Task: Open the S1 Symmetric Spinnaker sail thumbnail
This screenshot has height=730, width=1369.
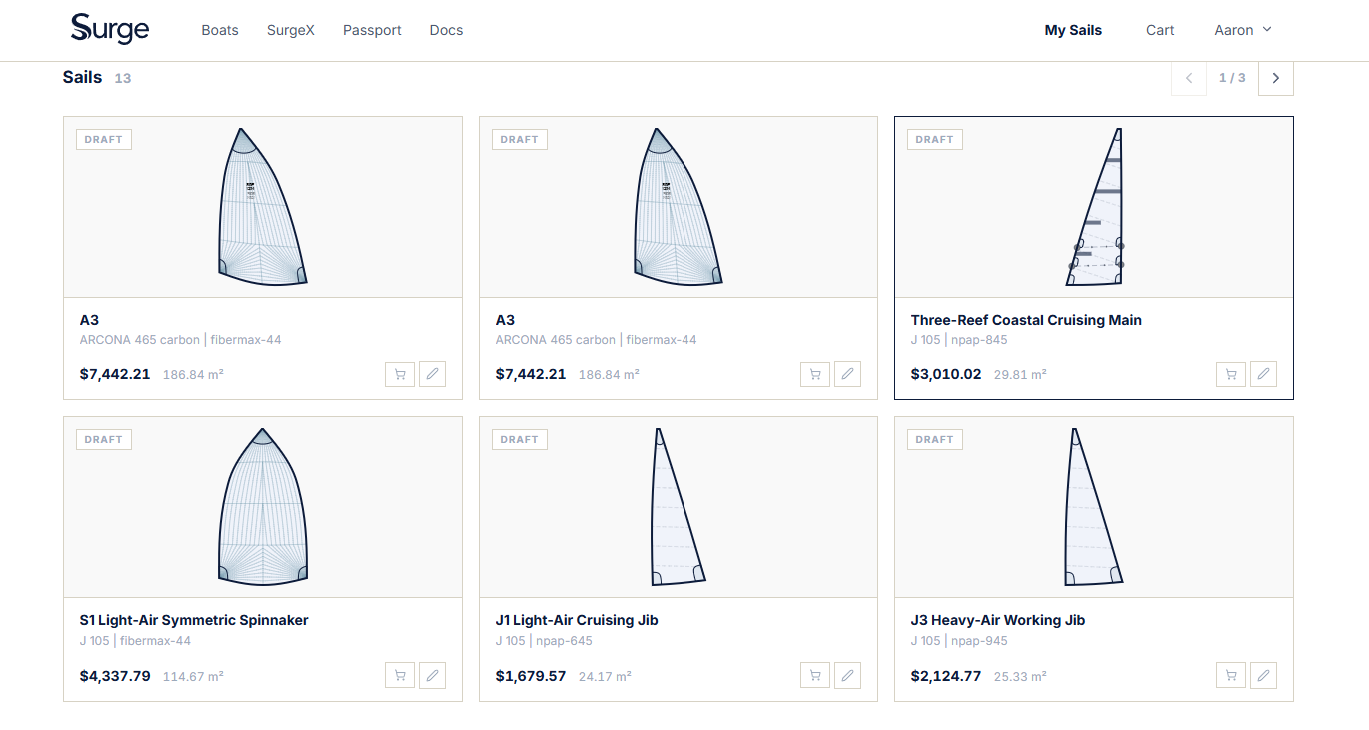Action: click(263, 507)
